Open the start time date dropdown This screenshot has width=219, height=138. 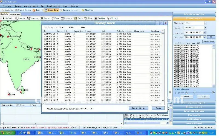coord(204,33)
